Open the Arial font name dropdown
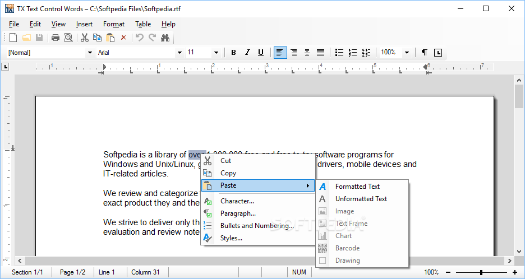The height and width of the screenshot is (279, 525). click(180, 53)
